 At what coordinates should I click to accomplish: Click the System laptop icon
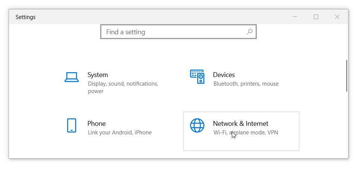[x=72, y=77]
